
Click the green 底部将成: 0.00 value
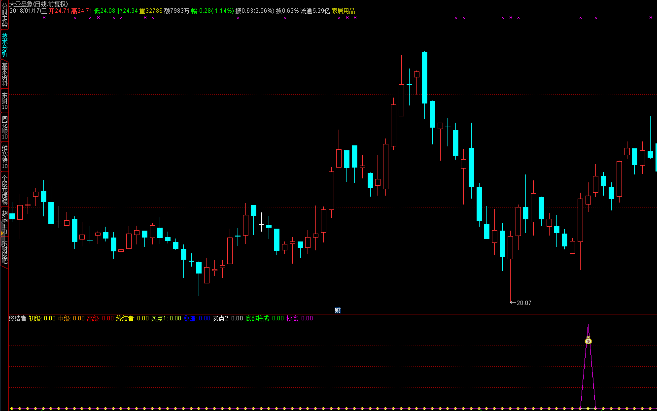265,318
